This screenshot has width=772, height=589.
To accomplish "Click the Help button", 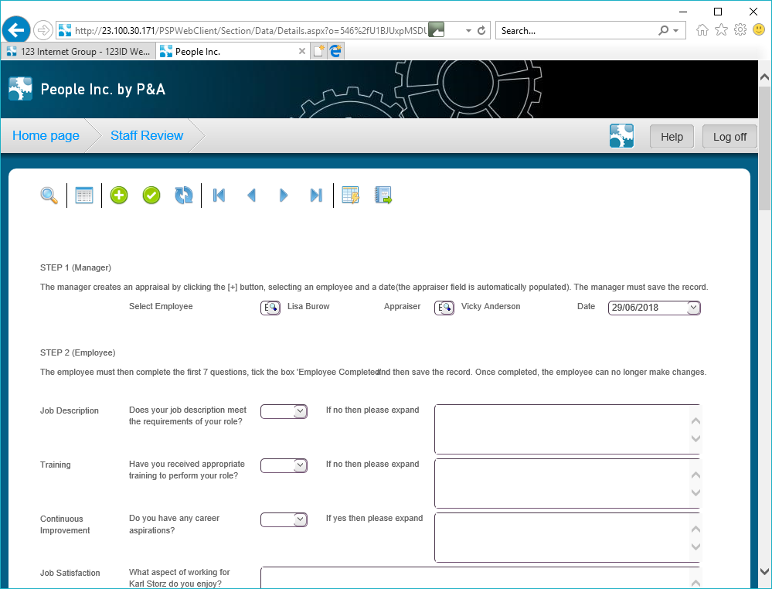I will coord(672,136).
